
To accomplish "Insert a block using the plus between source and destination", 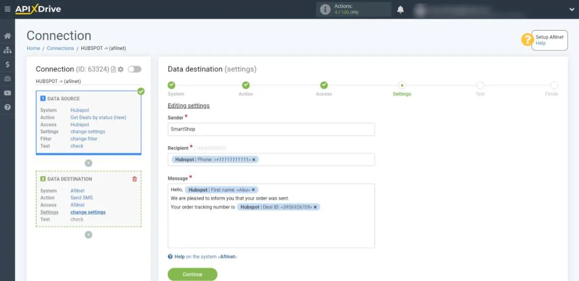I will coord(89,163).
